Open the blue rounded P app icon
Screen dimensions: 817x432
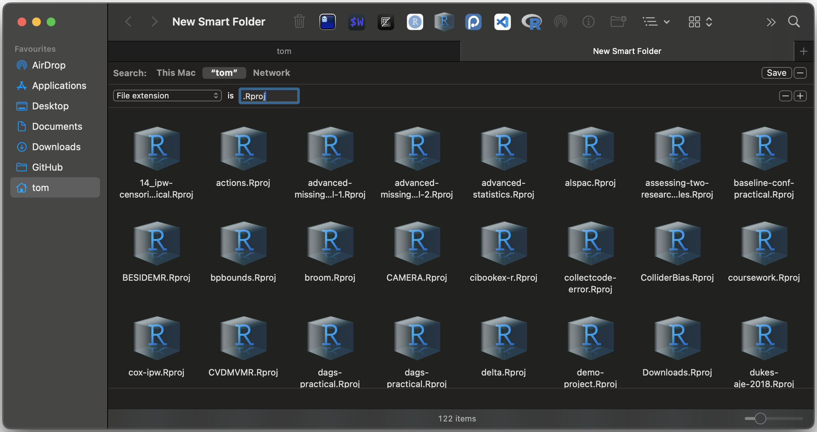(x=473, y=22)
